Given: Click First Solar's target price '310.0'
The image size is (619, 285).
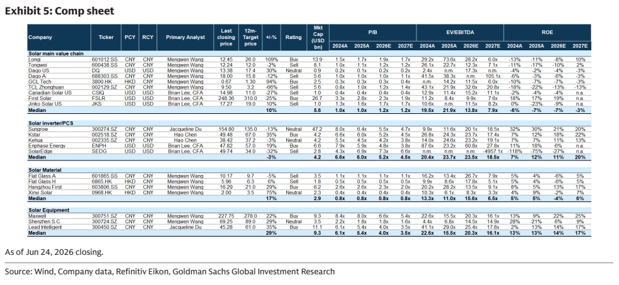Looking at the screenshot, I should pyautogui.click(x=250, y=98).
